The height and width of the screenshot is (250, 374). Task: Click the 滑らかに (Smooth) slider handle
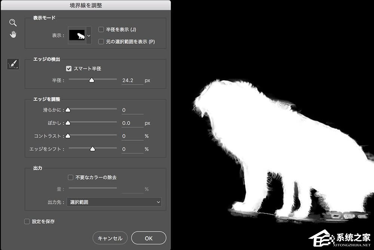point(68,110)
